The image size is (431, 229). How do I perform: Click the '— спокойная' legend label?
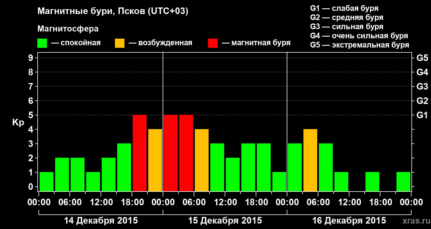click(76, 43)
